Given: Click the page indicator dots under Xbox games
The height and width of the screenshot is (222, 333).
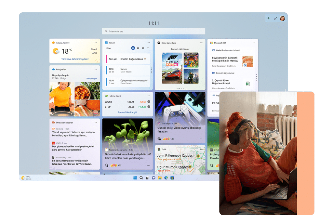Looking at the screenshot, I should tap(180, 88).
